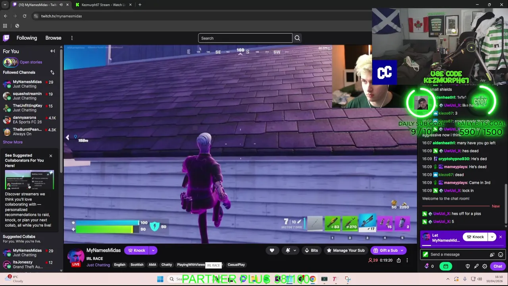Reload the Twitch page
The width and height of the screenshot is (508, 286).
25,16
